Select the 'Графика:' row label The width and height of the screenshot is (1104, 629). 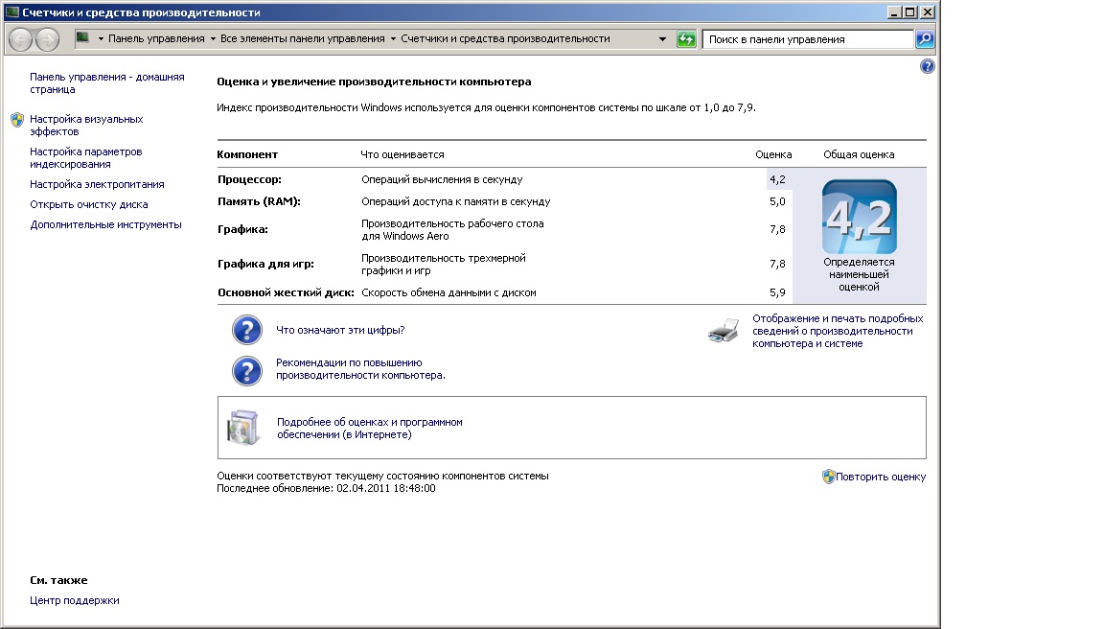pyautogui.click(x=242, y=229)
